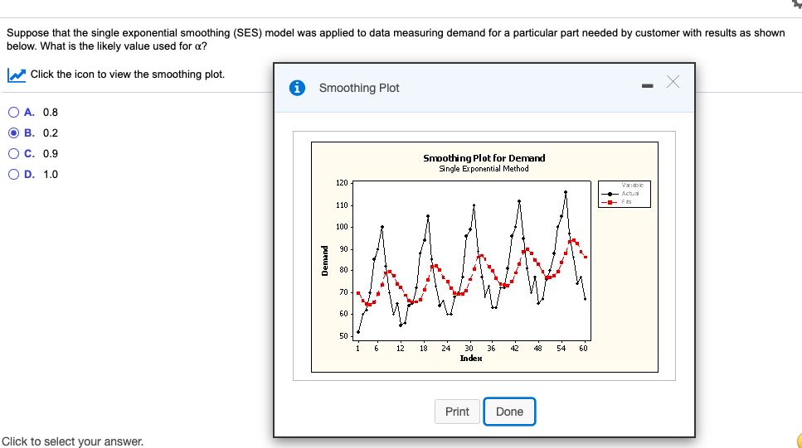Click the red Fits legend marker
Screen dimensions: 802x448
coord(610,202)
